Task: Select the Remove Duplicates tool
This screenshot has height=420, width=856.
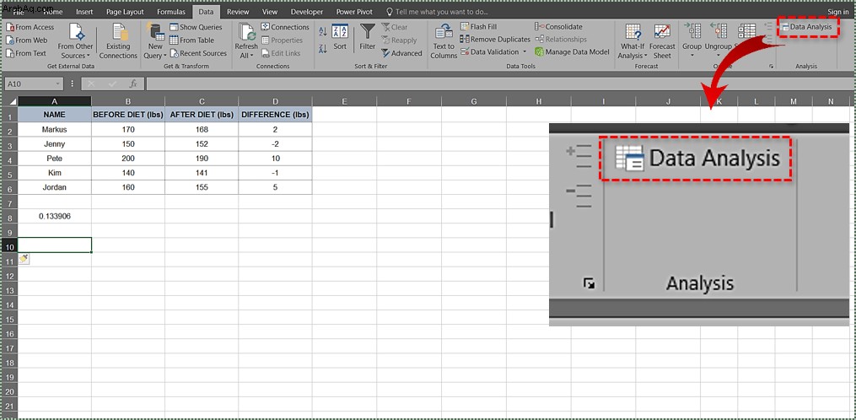Action: point(495,40)
